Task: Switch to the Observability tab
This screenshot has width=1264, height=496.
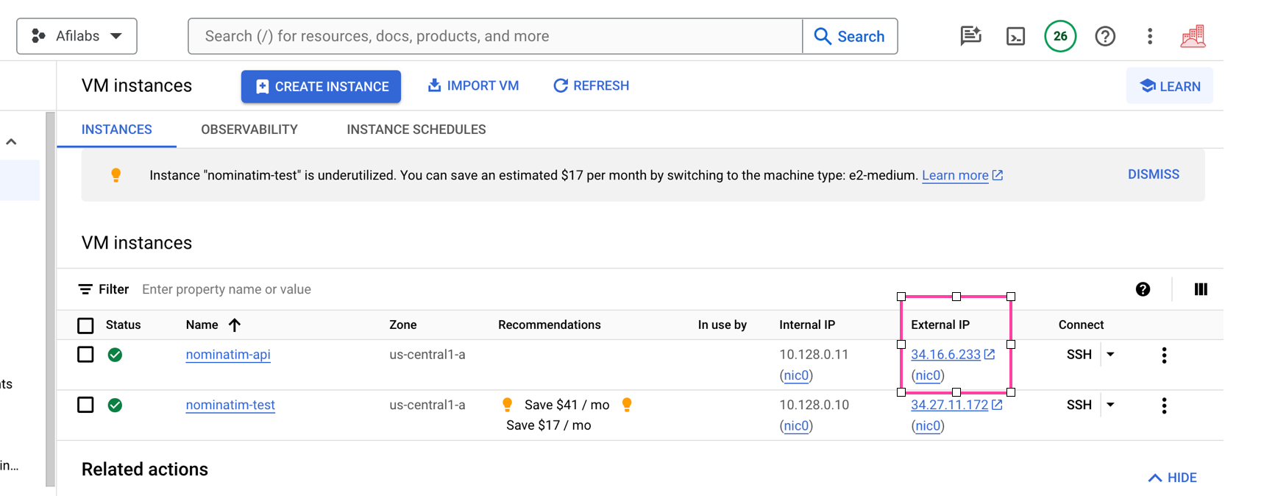Action: (249, 130)
